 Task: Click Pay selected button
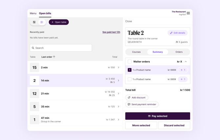click(x=158, y=116)
